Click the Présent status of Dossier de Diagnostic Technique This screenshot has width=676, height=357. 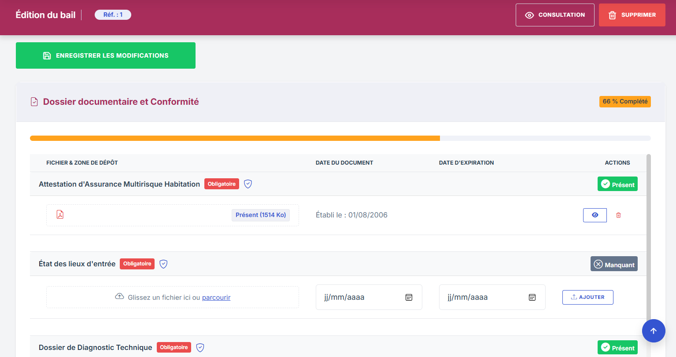point(617,347)
